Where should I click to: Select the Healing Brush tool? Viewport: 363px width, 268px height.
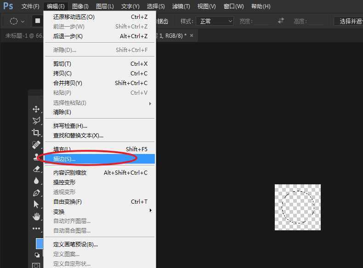click(x=36, y=145)
